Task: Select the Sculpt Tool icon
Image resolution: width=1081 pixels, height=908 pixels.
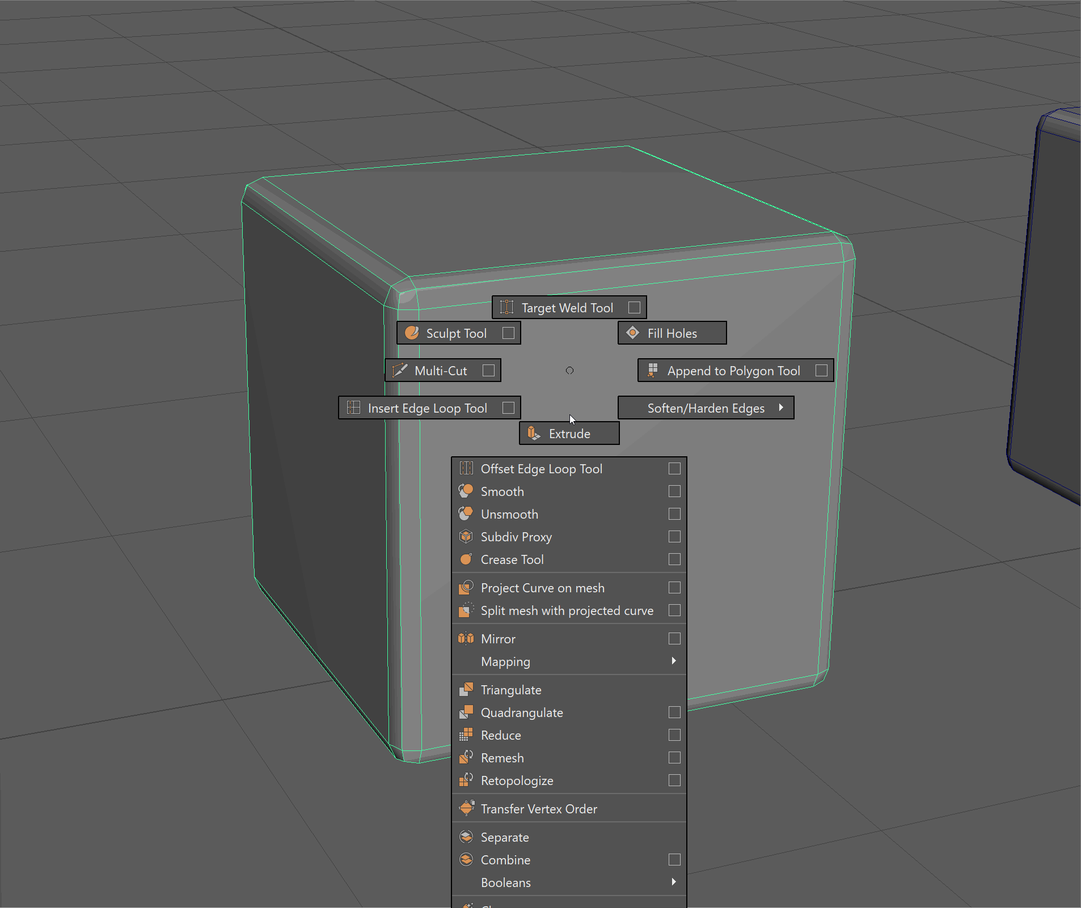Action: coord(412,333)
